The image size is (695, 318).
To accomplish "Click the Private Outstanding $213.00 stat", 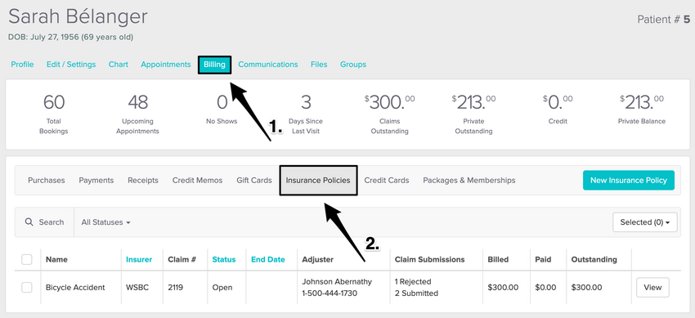I will tap(473, 114).
